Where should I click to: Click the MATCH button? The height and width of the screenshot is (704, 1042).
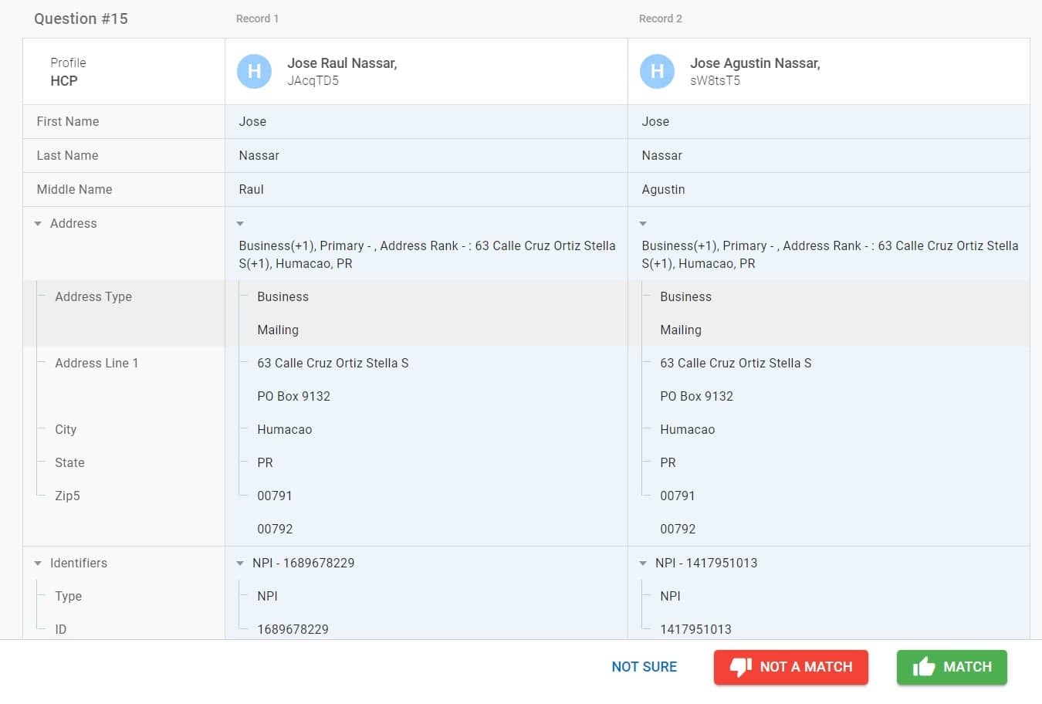coord(952,667)
